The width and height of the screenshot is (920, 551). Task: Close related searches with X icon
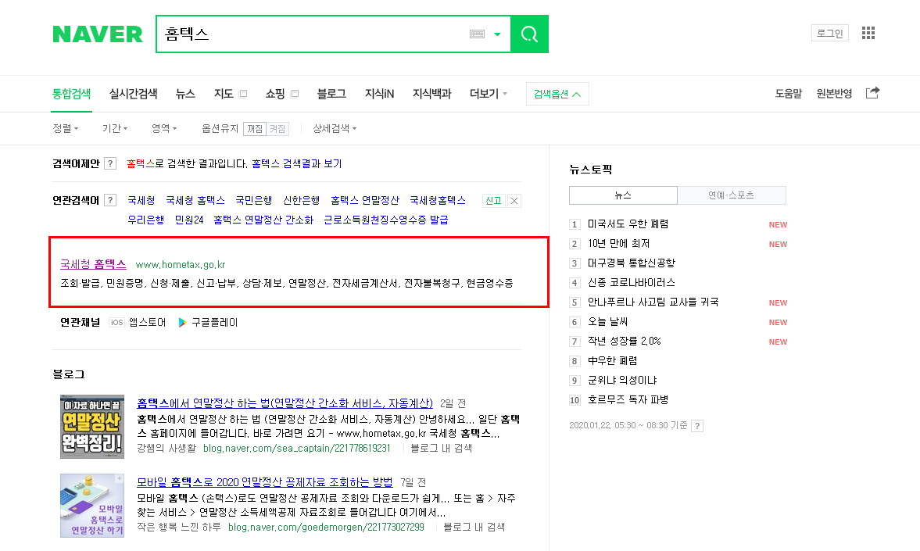pyautogui.click(x=514, y=201)
